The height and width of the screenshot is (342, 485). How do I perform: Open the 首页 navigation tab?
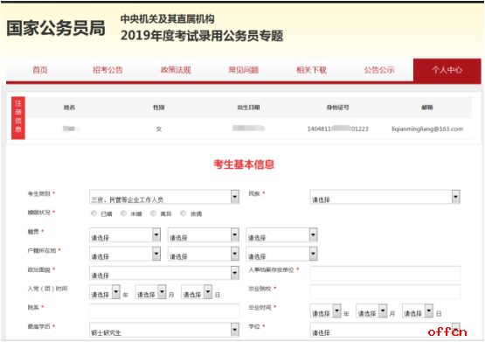(x=40, y=70)
